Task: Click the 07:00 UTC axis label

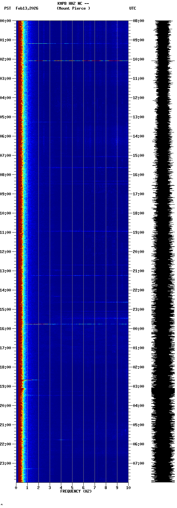Action: (x=139, y=463)
